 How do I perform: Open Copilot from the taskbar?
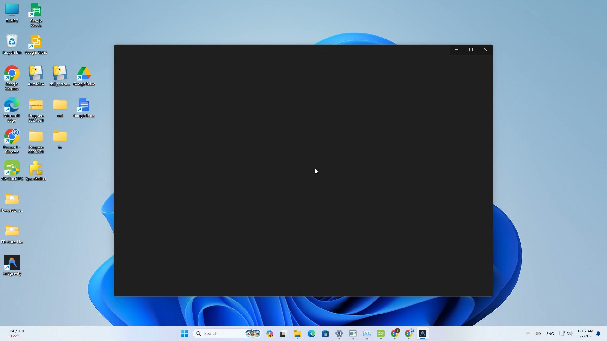[270, 333]
